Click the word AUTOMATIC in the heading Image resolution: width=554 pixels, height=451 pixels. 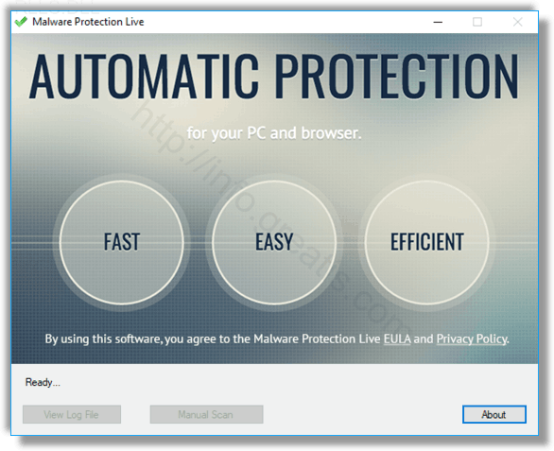coord(144,77)
